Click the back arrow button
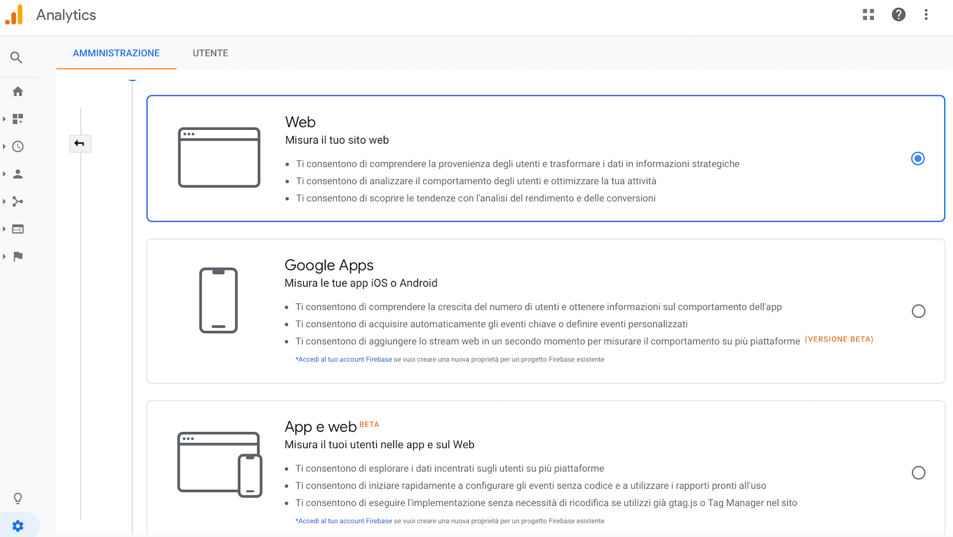 pos(80,144)
